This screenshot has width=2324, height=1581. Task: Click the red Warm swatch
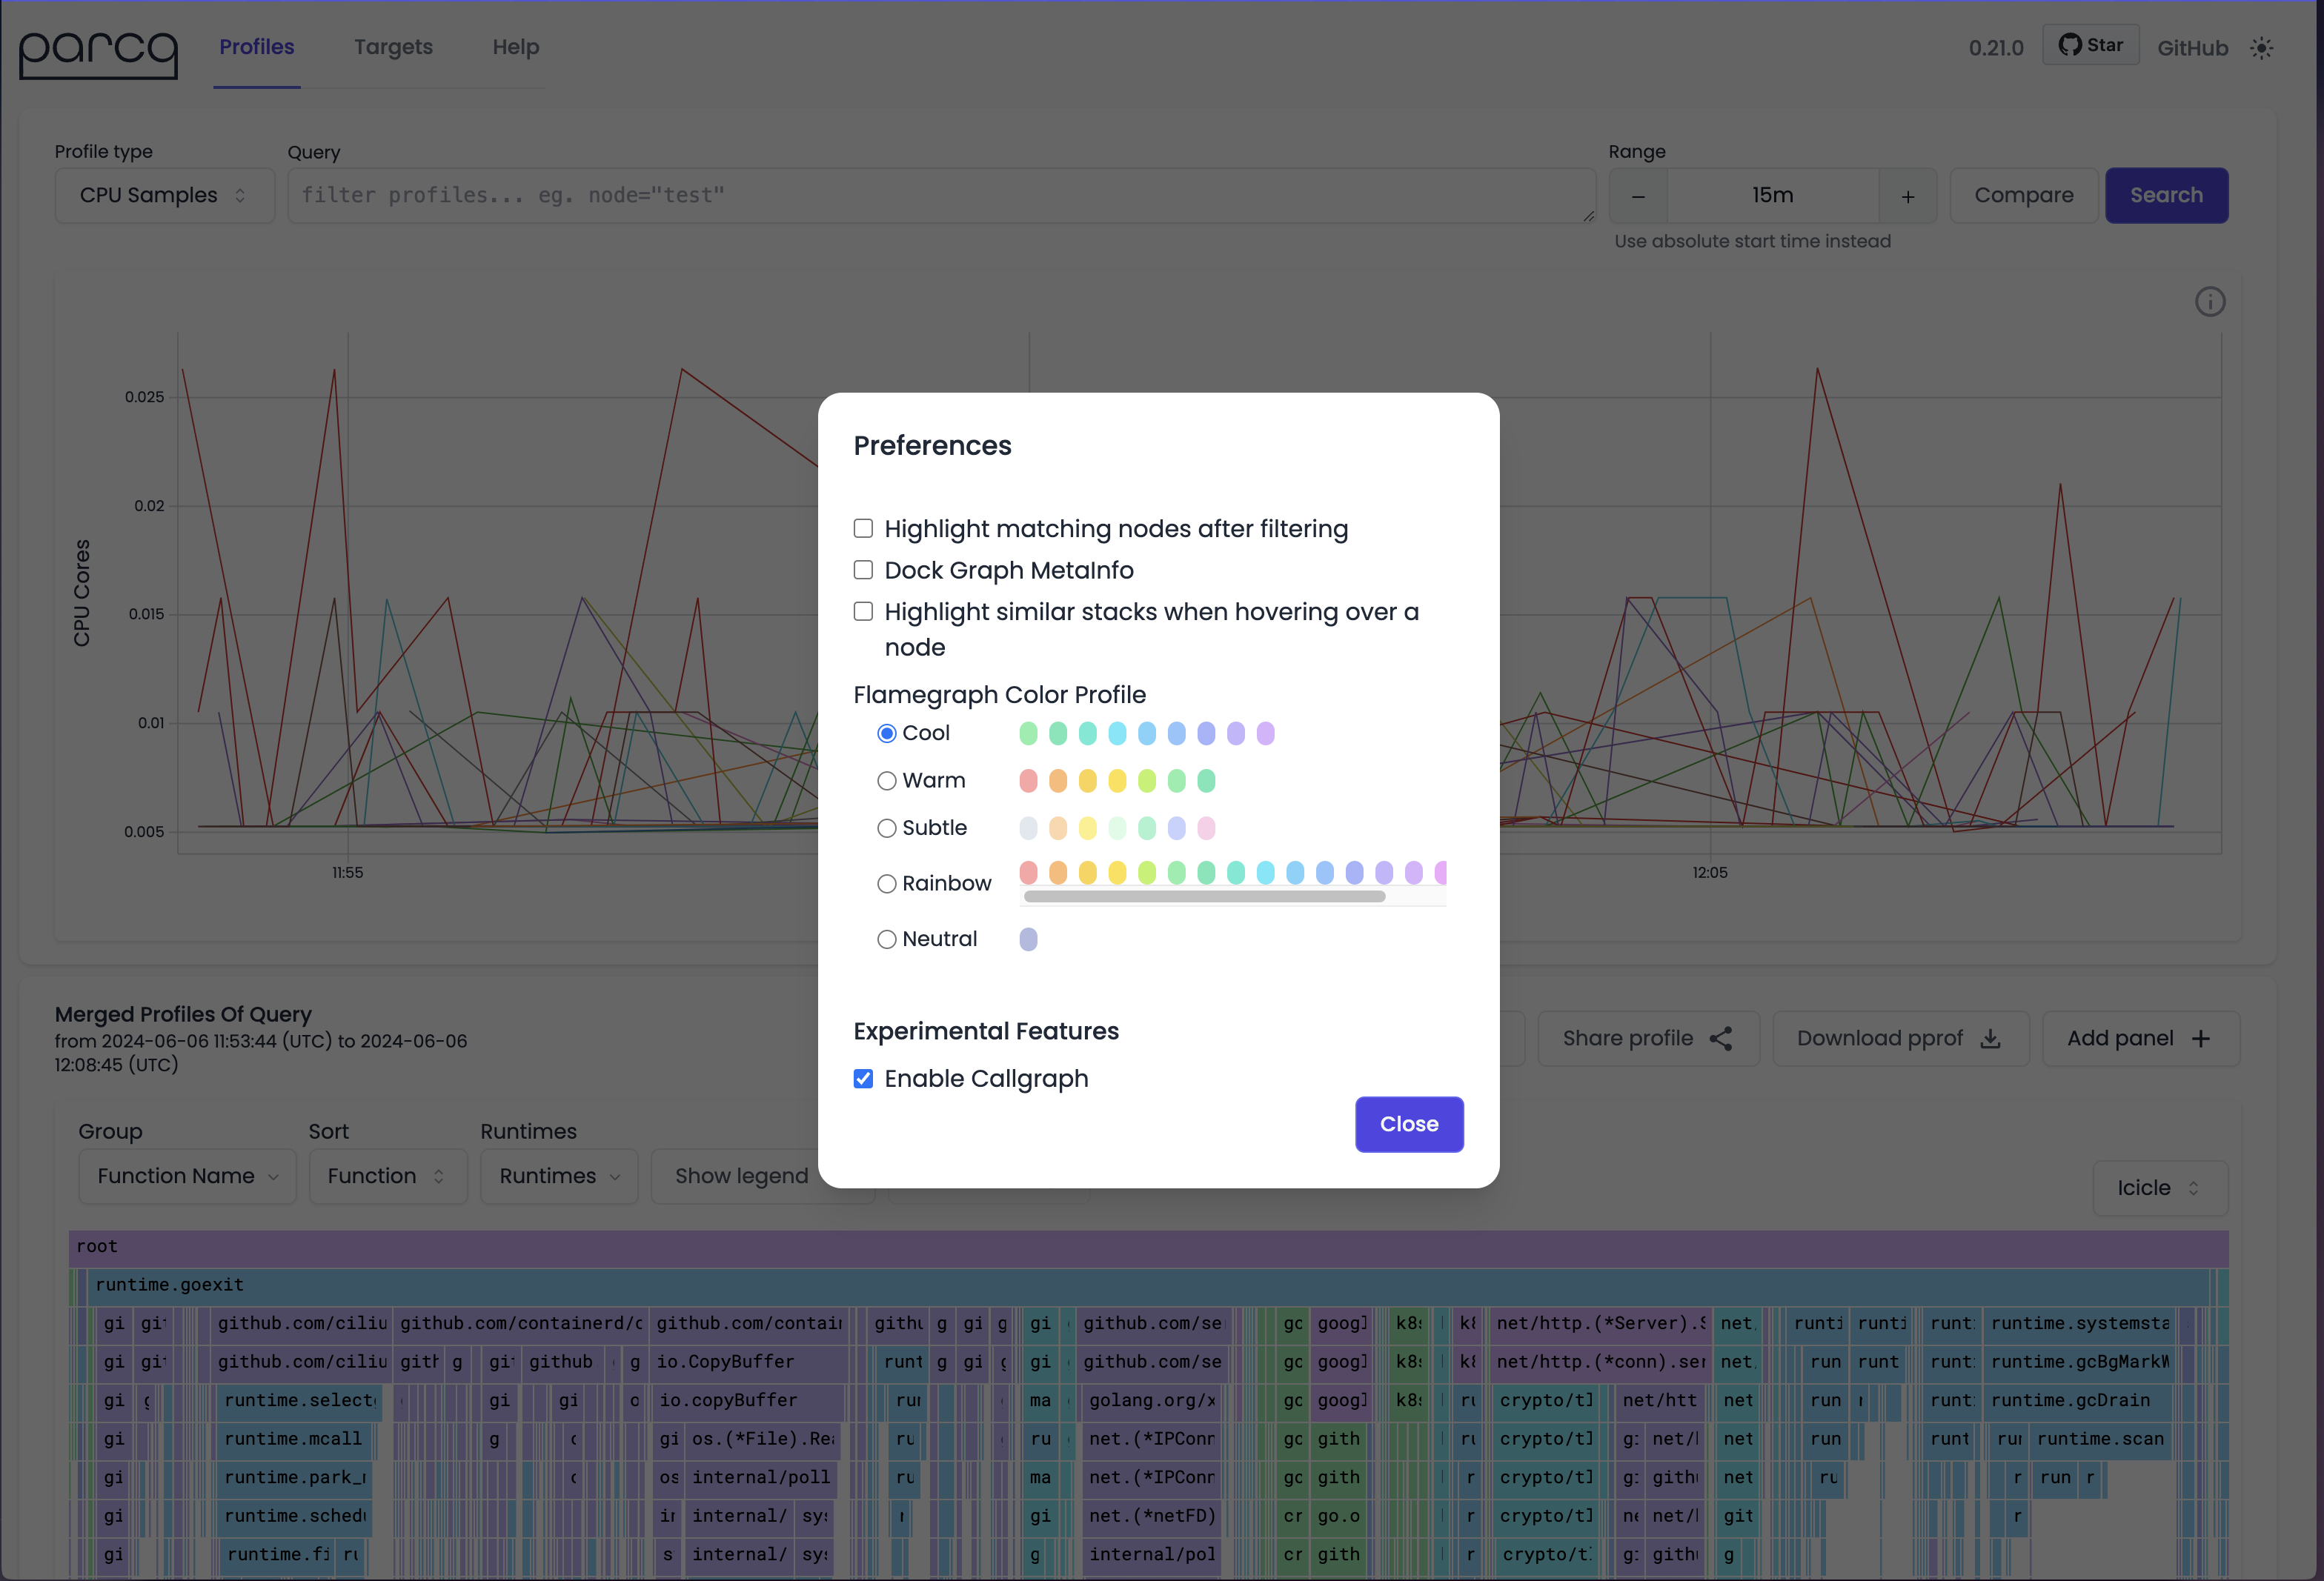(x=1028, y=781)
